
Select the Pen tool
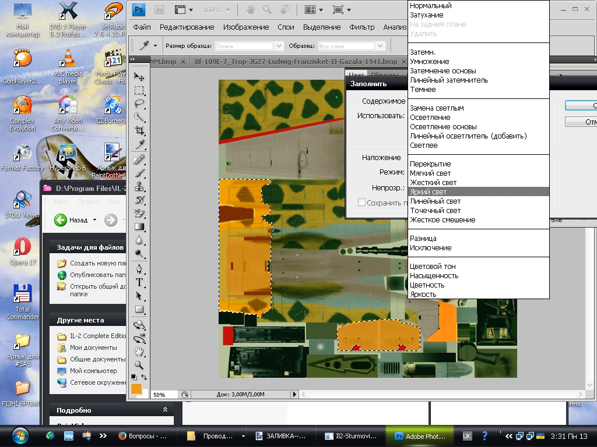click(x=139, y=269)
